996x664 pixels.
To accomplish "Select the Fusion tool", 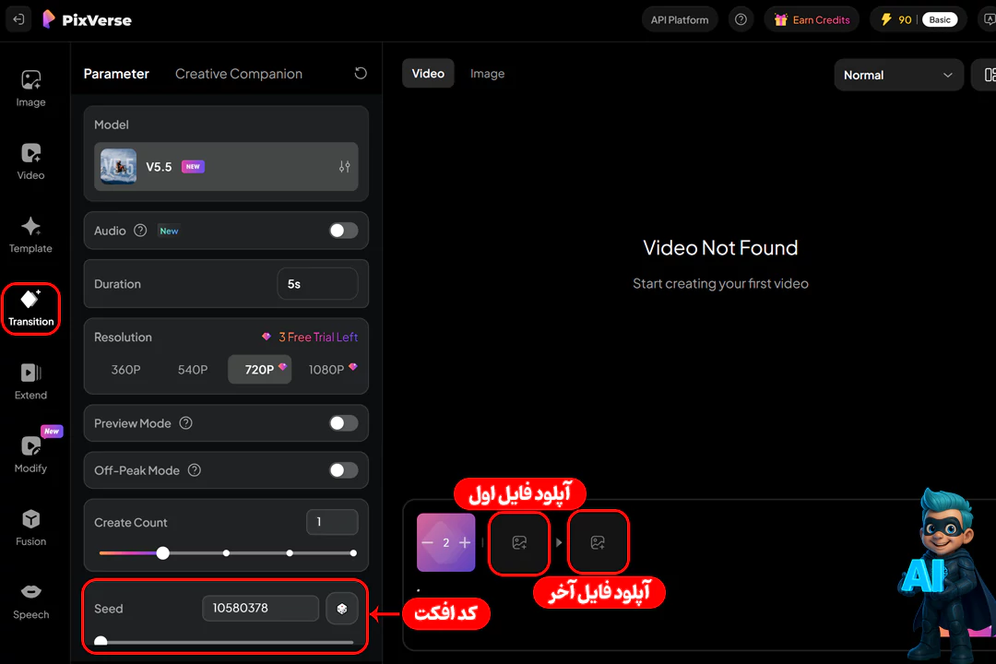I will pos(30,528).
